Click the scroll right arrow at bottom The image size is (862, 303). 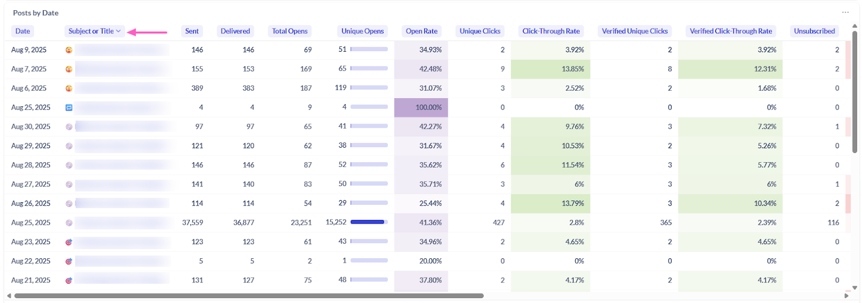coord(846,295)
